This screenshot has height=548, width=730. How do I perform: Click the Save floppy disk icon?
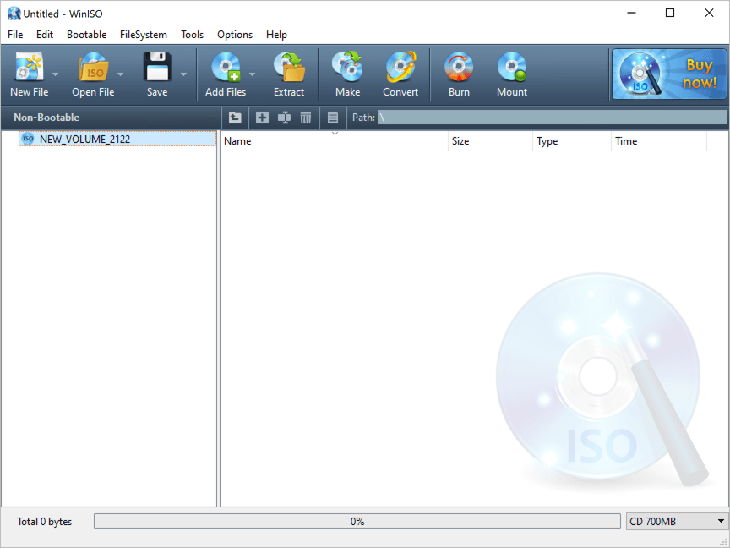(x=157, y=69)
